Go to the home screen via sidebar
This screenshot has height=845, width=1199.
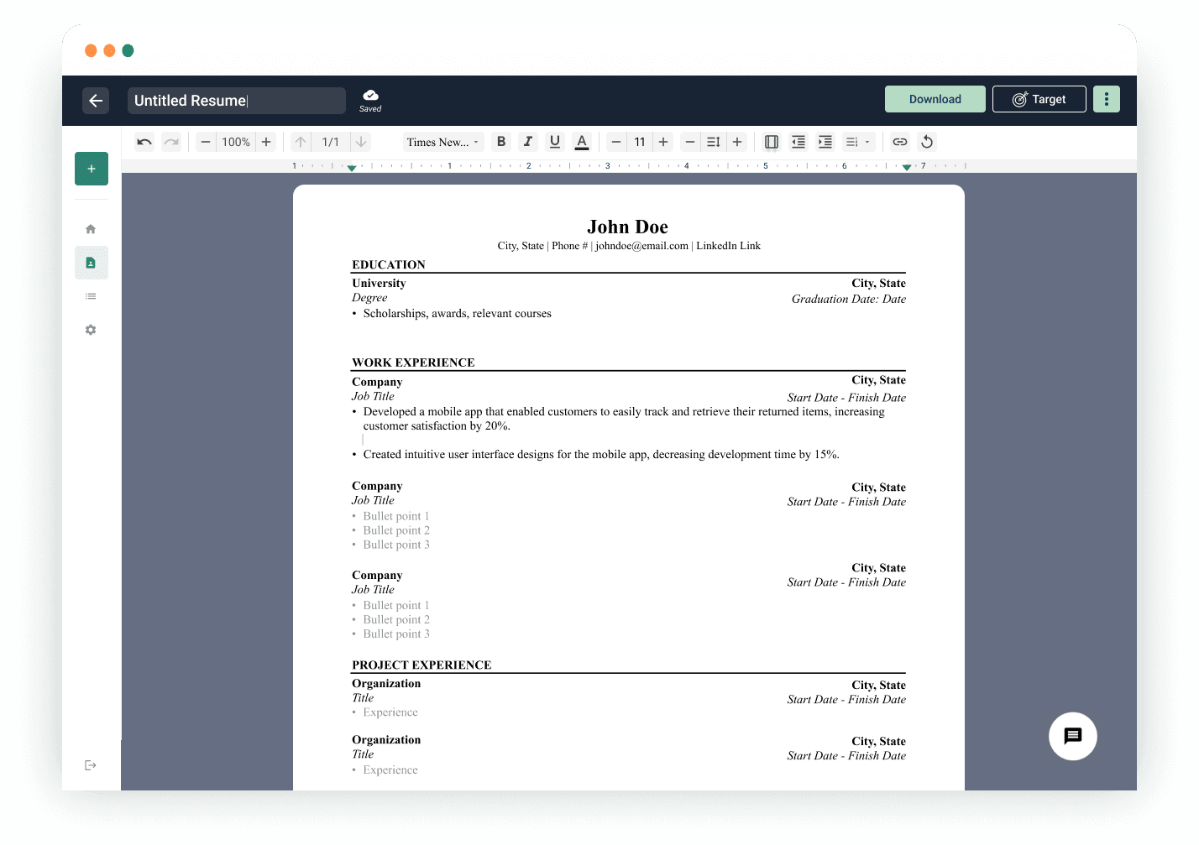(91, 228)
